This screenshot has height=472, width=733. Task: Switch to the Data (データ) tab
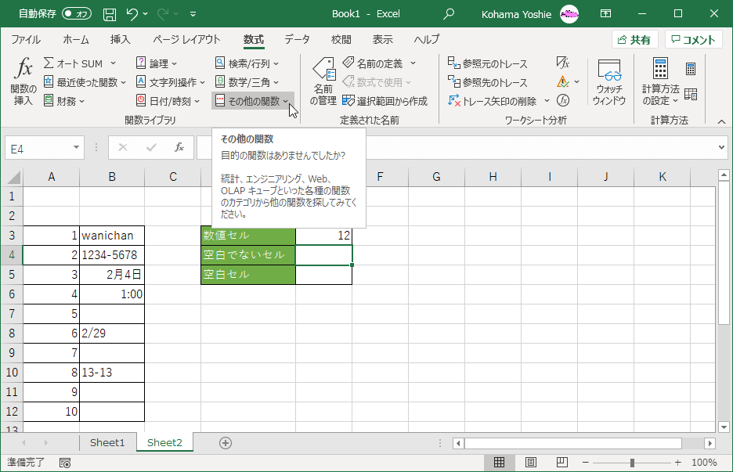[297, 40]
